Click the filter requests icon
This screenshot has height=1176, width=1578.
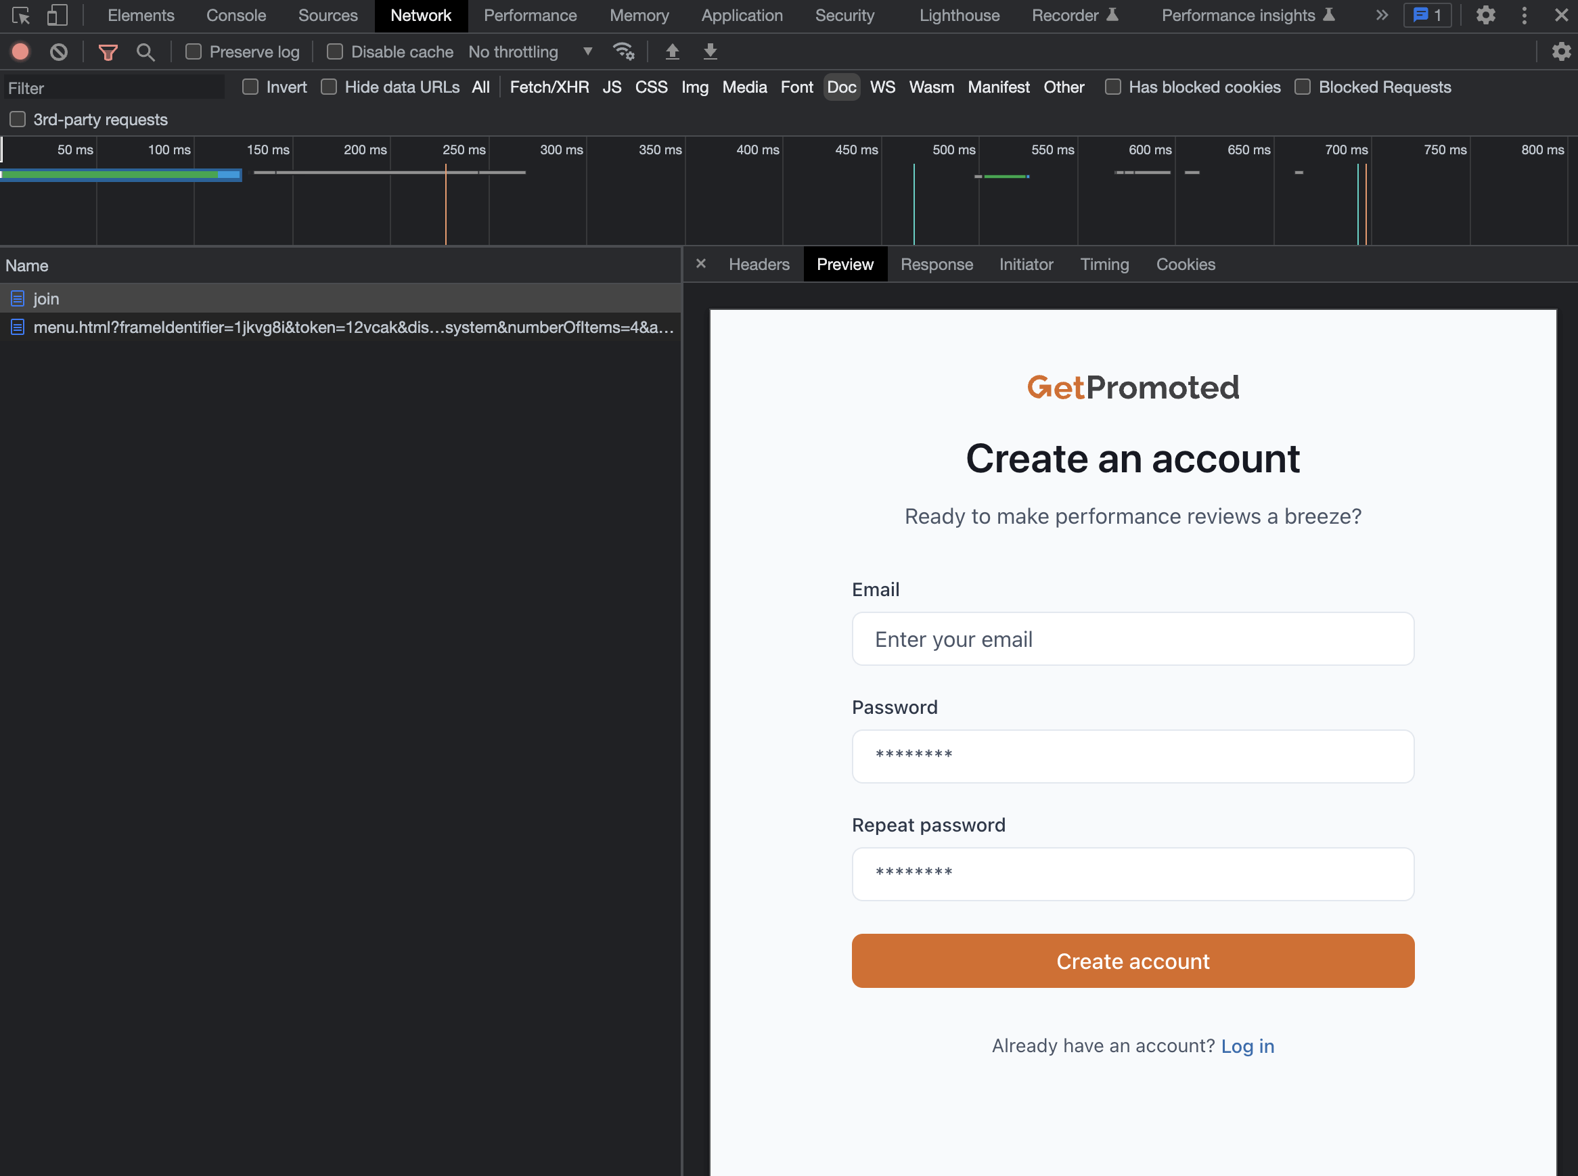point(108,51)
